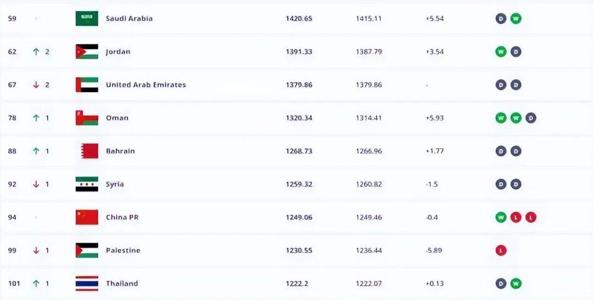Click Palestine's red L result badge
593x300 pixels.
coord(501,251)
